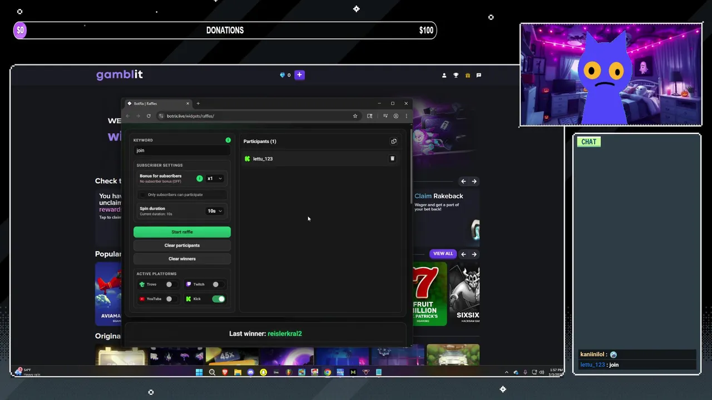This screenshot has height=400, width=712.
Task: Click the purple plus deposit button on gamblit
Action: (x=299, y=75)
